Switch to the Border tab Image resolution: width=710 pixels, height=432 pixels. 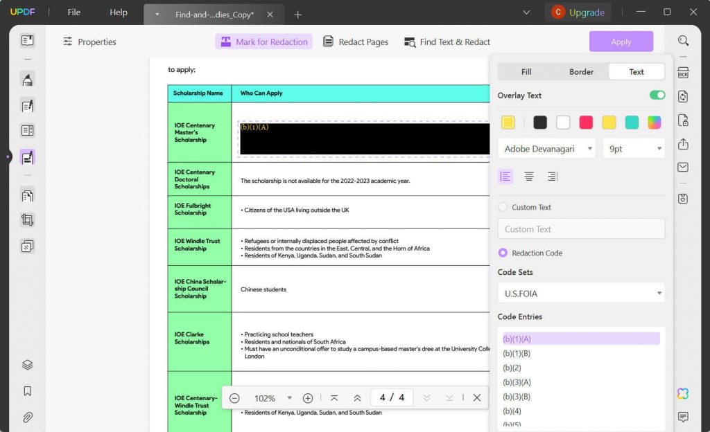point(581,71)
